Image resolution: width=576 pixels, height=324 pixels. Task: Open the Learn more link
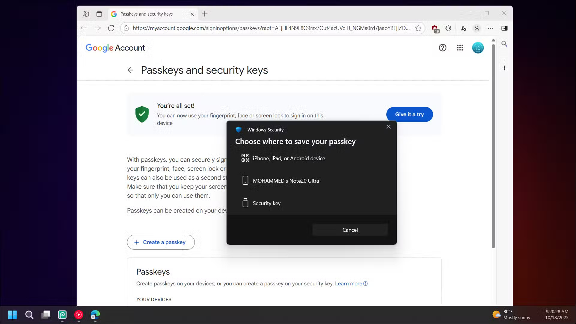click(349, 284)
